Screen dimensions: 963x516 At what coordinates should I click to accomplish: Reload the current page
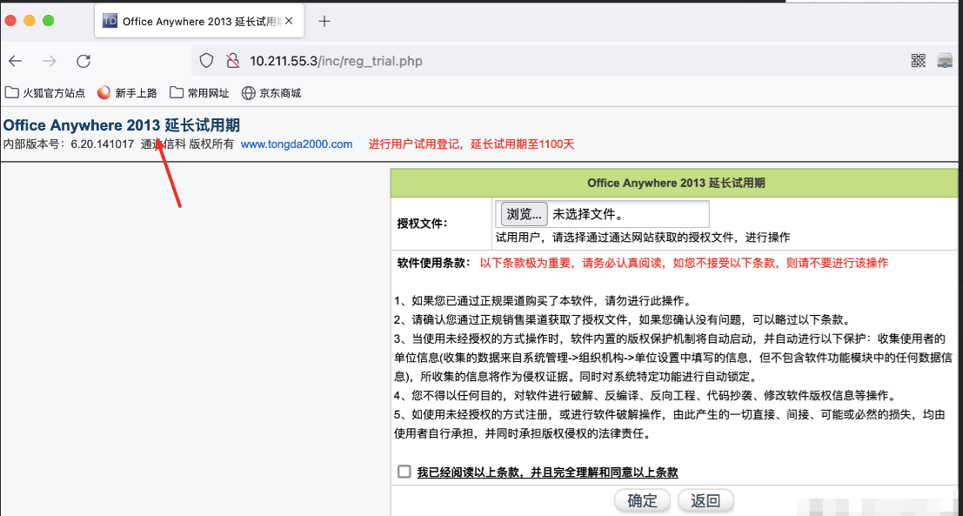click(84, 61)
